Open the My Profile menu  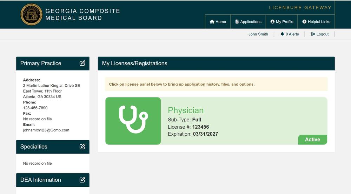click(x=282, y=22)
